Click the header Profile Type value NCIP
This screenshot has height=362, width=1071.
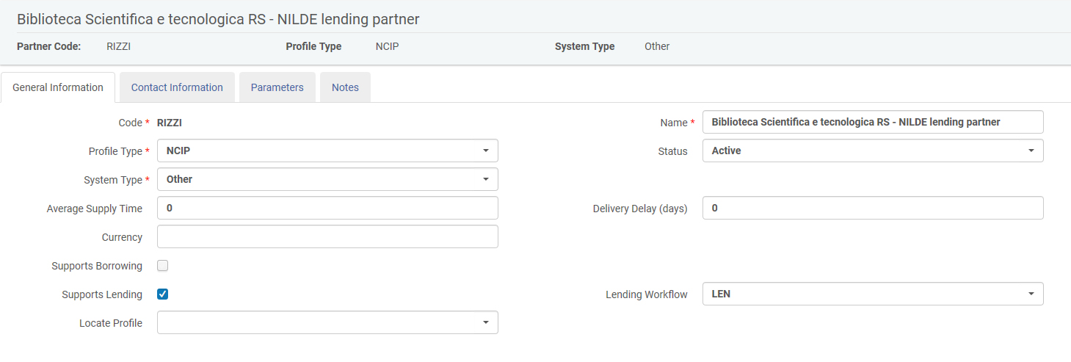click(387, 46)
